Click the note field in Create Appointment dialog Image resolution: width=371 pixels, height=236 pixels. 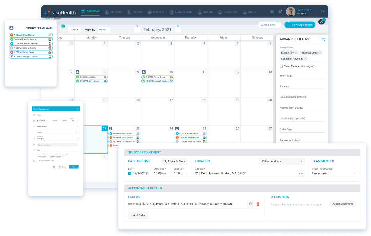pos(57,145)
